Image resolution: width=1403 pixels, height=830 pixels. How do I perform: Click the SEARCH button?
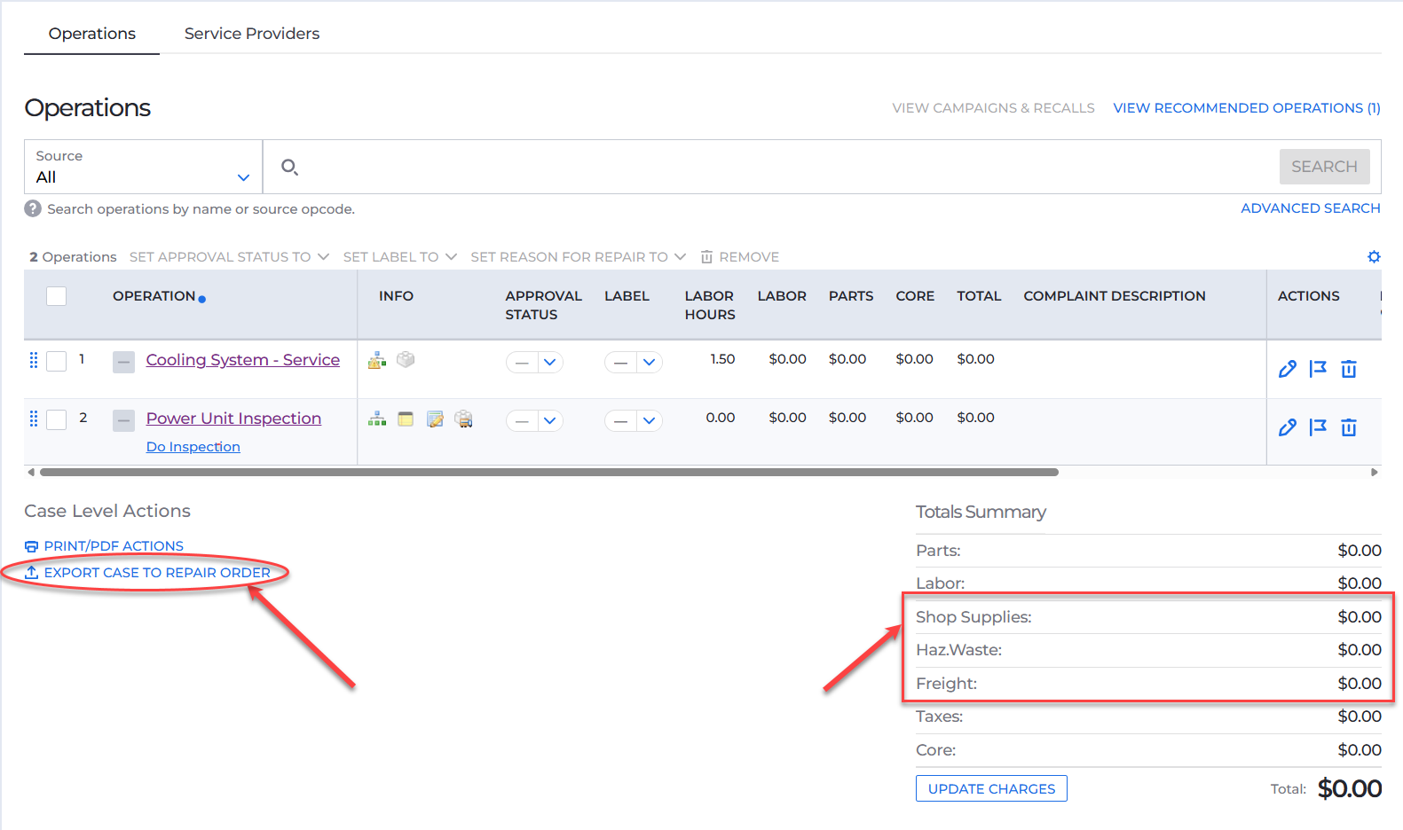[1324, 167]
